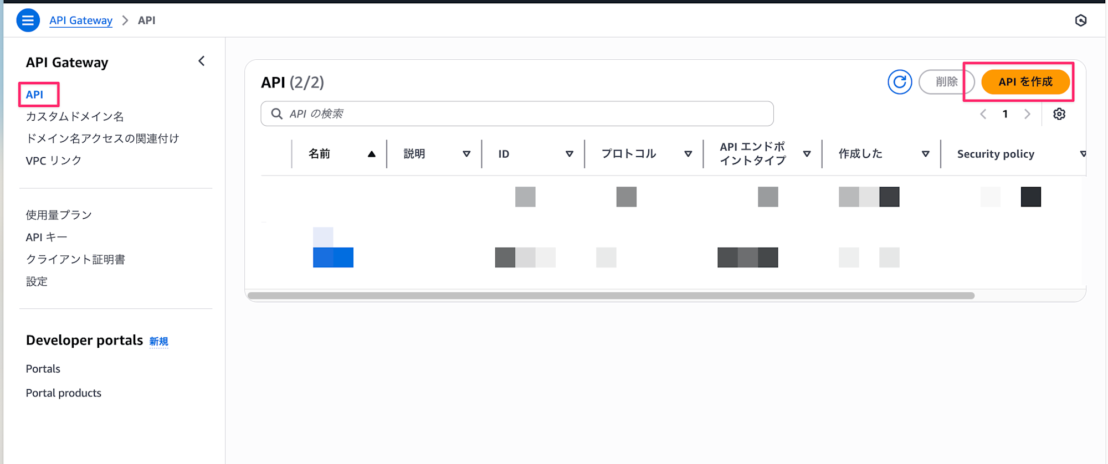The width and height of the screenshot is (1108, 464).
Task: Open ドメイン名アクセスの関連付け page
Action: [102, 138]
